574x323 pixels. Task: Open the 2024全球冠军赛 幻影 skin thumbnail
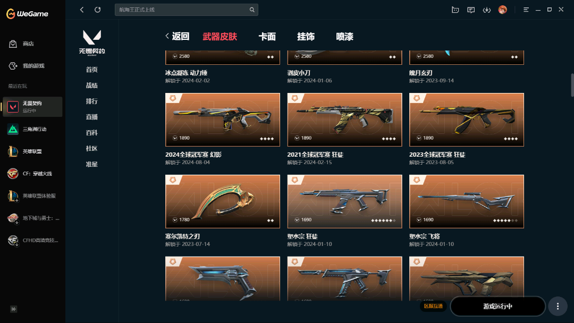(223, 120)
